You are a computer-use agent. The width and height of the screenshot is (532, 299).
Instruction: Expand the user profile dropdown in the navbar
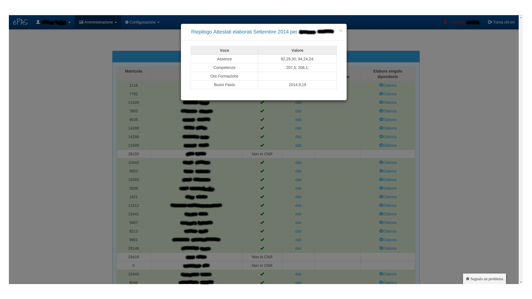click(x=53, y=22)
